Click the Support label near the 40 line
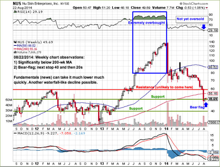 click(136, 108)
